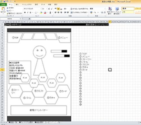Open the font name dropdown

(41, 9)
